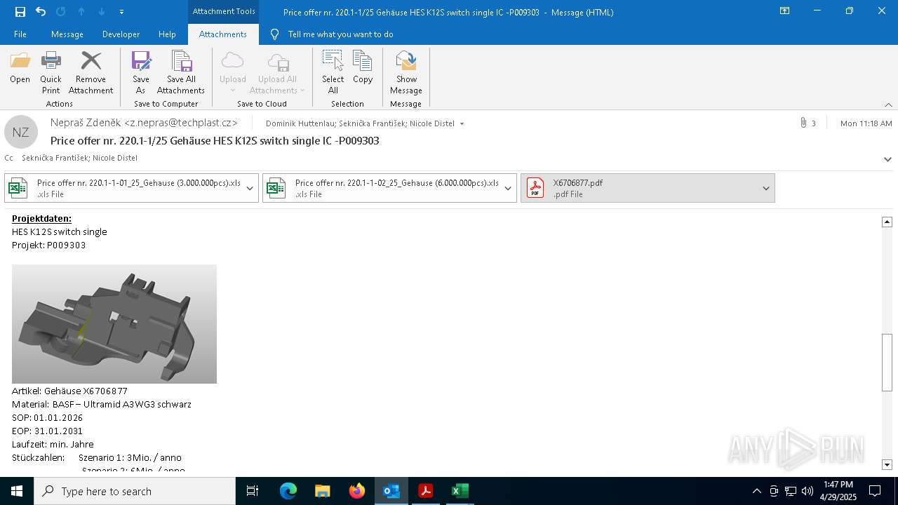
Task: Click the Windows Start button
Action: [17, 491]
